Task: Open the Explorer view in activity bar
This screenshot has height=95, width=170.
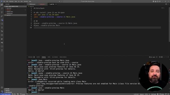Action: pyautogui.click(x=2, y=4)
